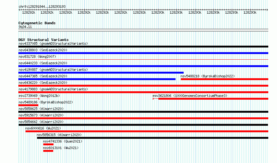
Task: Click short red bar under nsv4741336
Action: click(49, 144)
